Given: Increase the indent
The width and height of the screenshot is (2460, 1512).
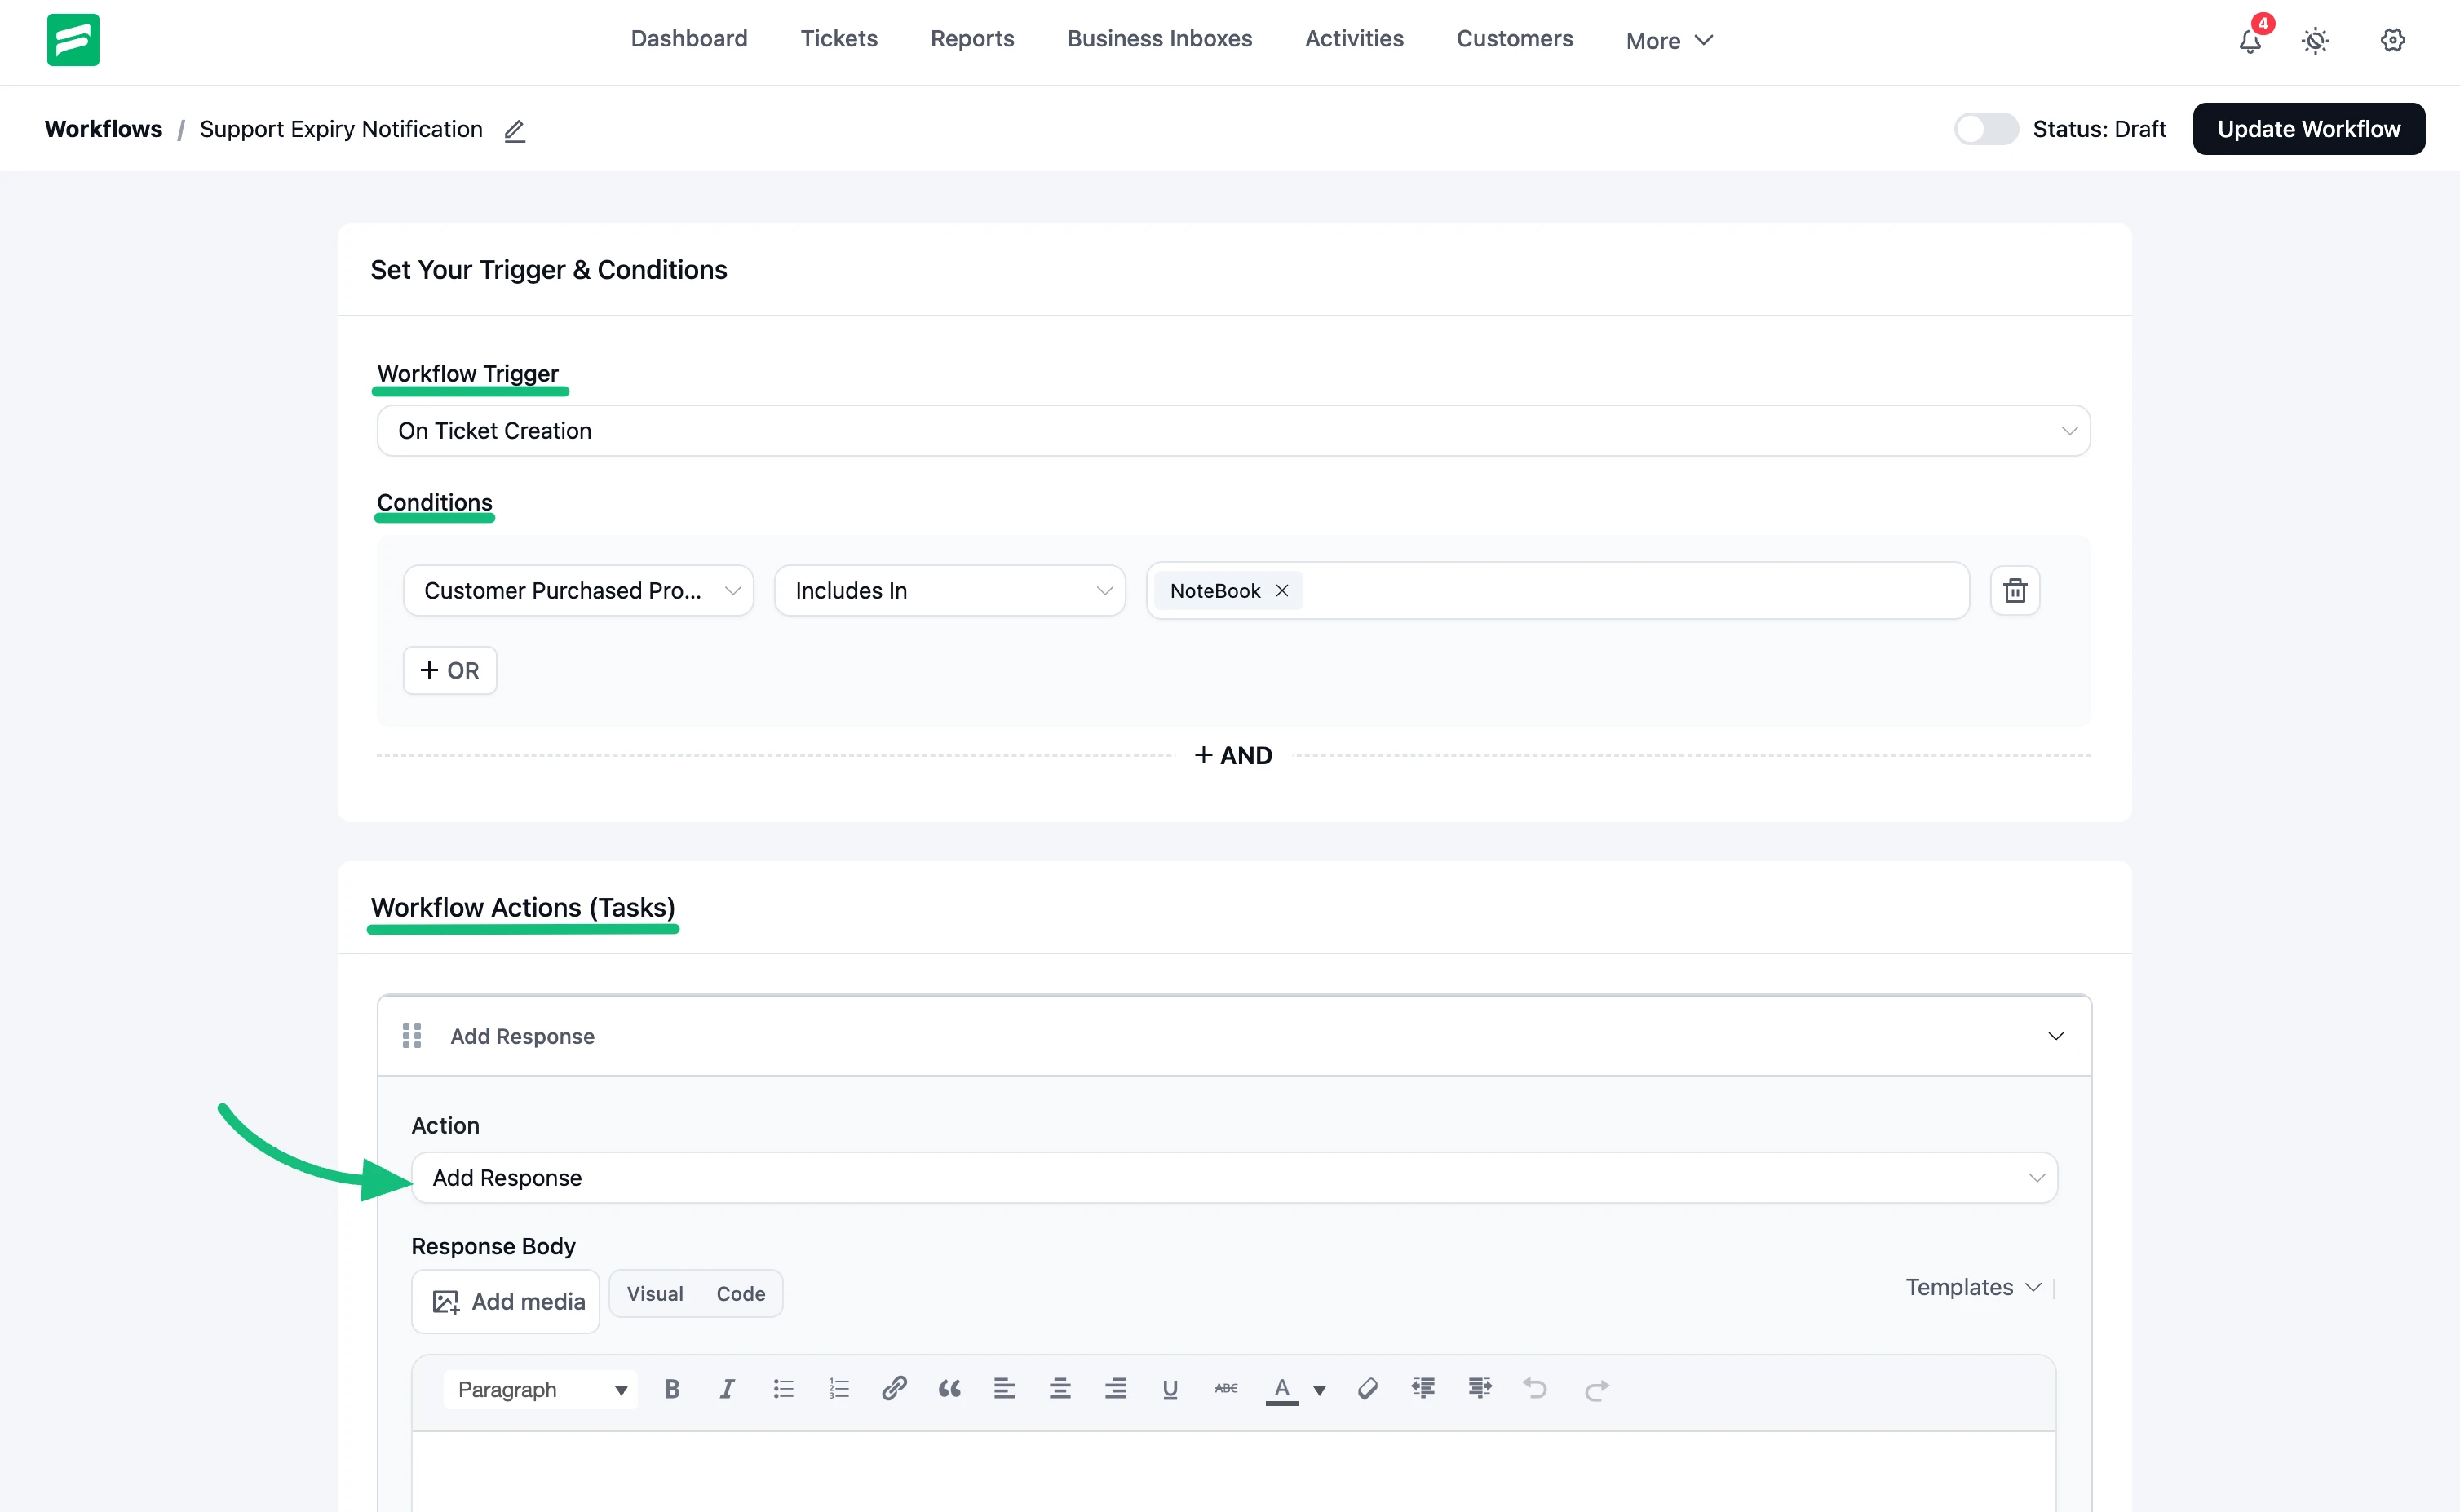Looking at the screenshot, I should [1479, 1389].
